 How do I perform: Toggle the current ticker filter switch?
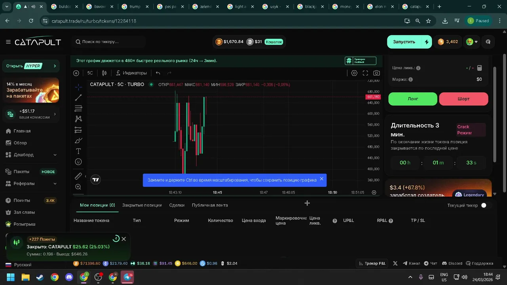(x=486, y=205)
